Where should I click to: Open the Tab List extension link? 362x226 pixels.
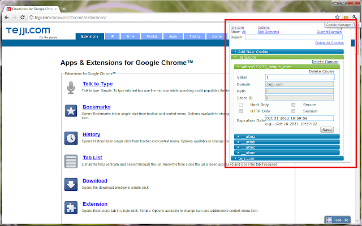pos(92,158)
